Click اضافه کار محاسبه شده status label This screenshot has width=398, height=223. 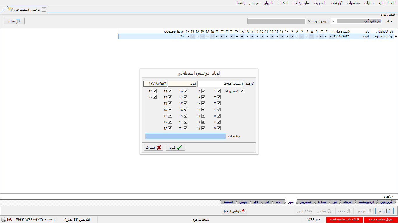[x=344, y=220]
